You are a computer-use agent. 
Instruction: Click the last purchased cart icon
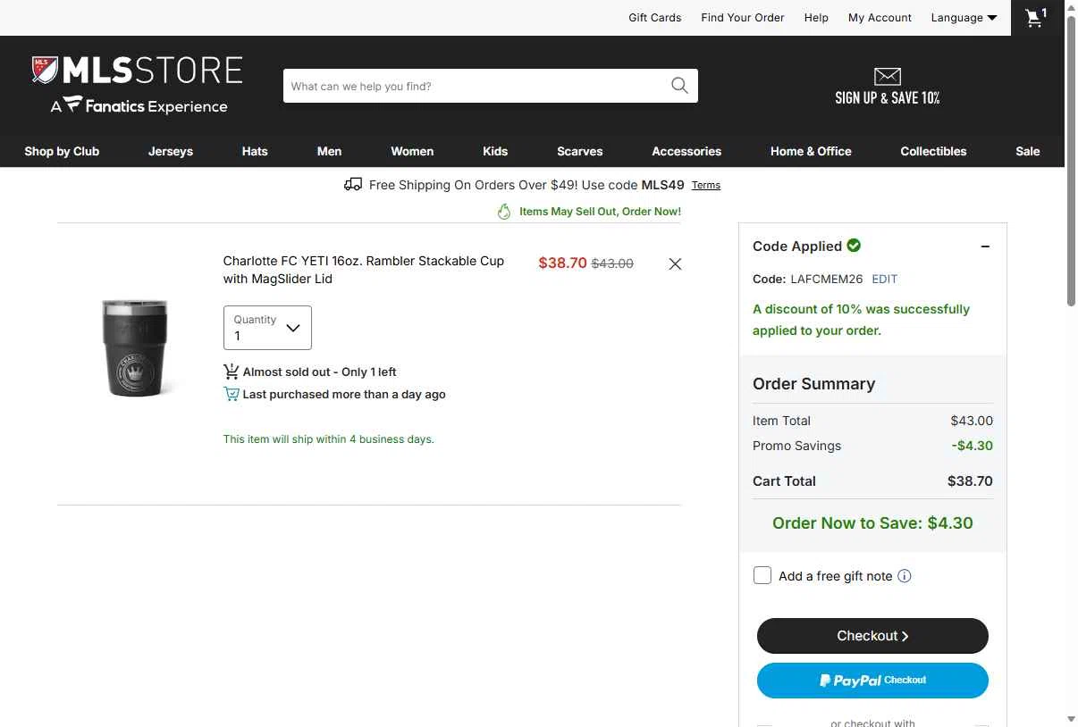231,394
